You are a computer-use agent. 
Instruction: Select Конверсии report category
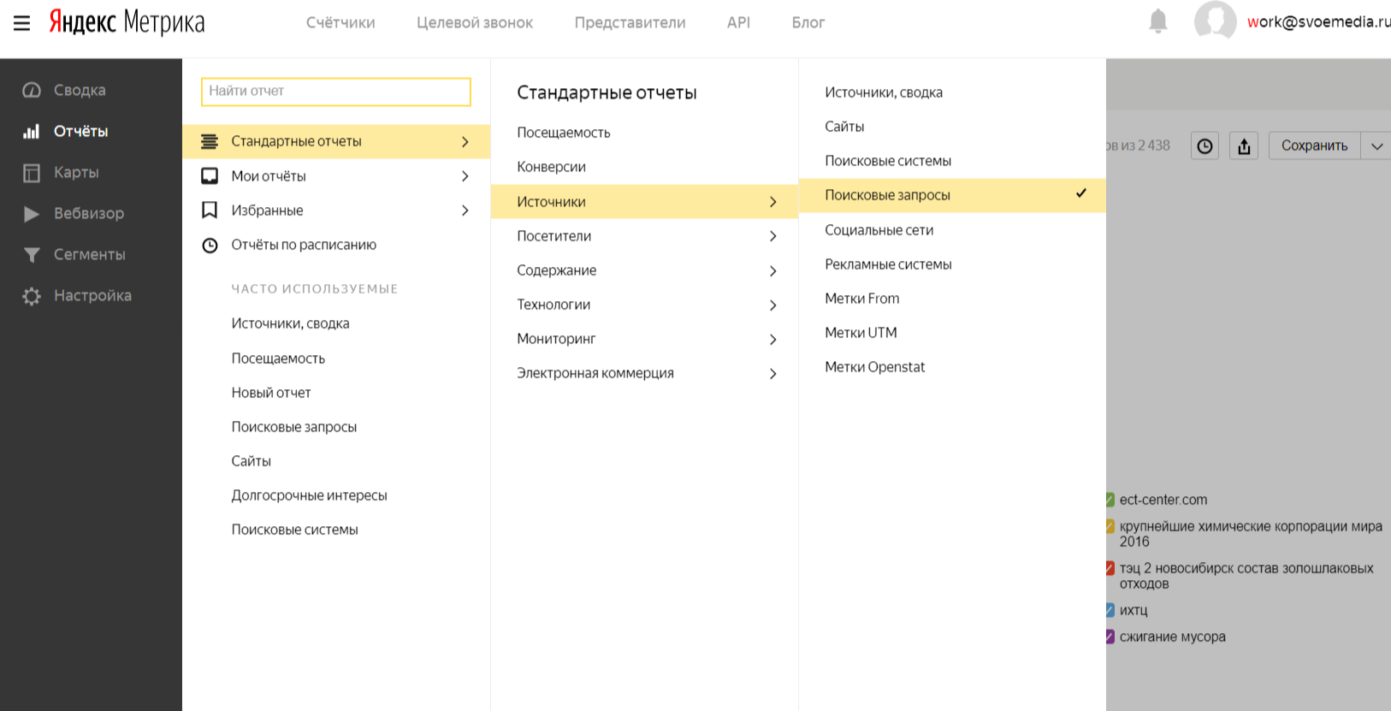tap(552, 167)
